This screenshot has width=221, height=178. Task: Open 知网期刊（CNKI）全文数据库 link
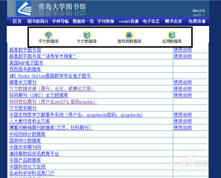(38, 95)
